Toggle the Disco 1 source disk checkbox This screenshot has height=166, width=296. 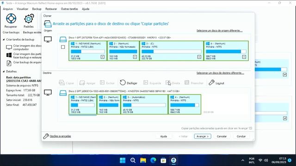pyautogui.click(x=63, y=47)
